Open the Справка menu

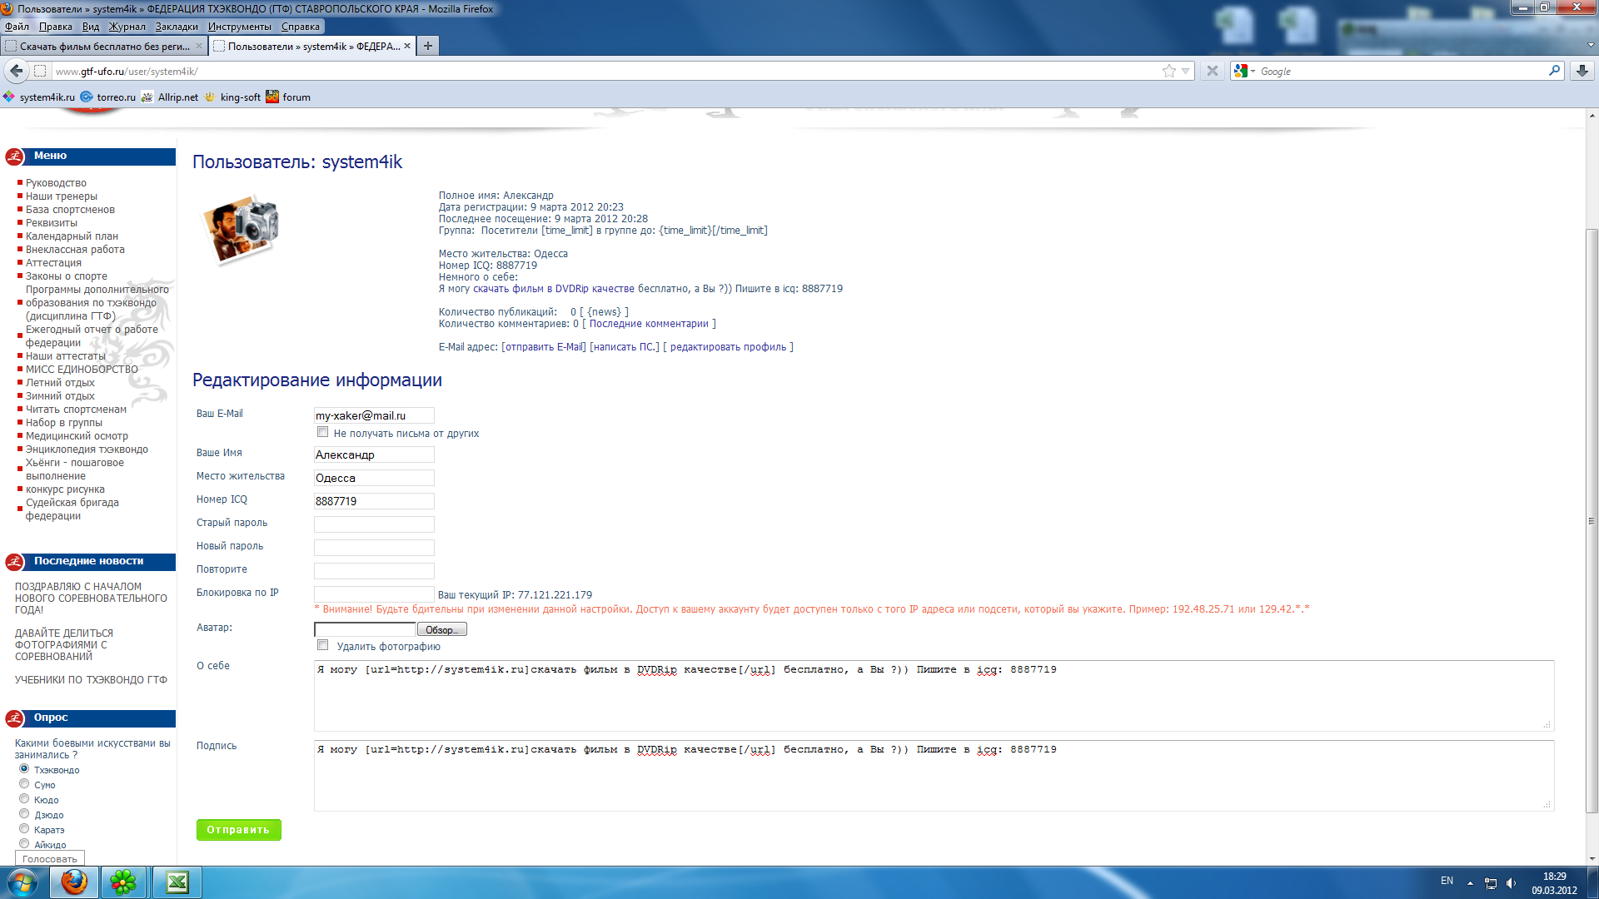click(301, 27)
